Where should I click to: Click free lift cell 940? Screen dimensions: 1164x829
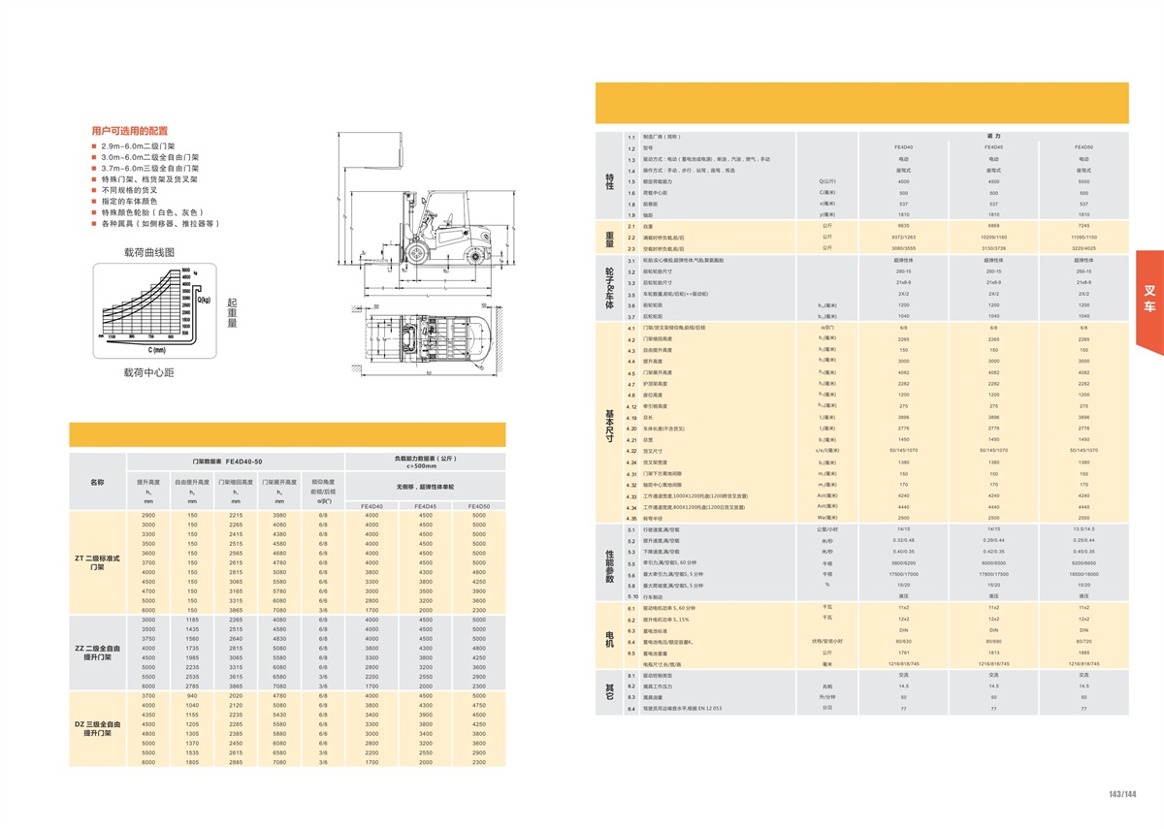click(x=192, y=695)
